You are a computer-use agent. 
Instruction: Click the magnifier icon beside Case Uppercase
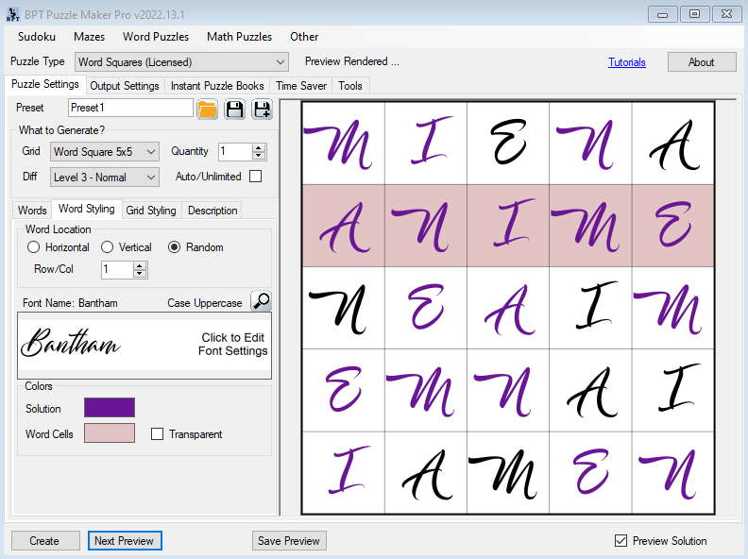261,302
